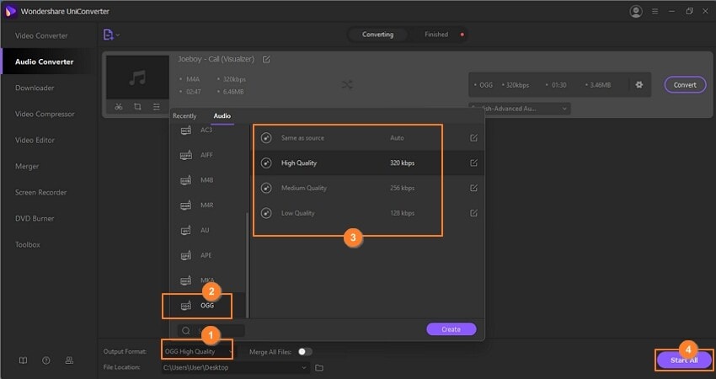Open Downloader in sidebar
716x379 pixels.
click(35, 88)
